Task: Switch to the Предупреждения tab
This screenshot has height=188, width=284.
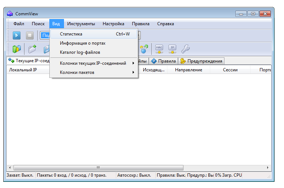Action: pos(201,61)
